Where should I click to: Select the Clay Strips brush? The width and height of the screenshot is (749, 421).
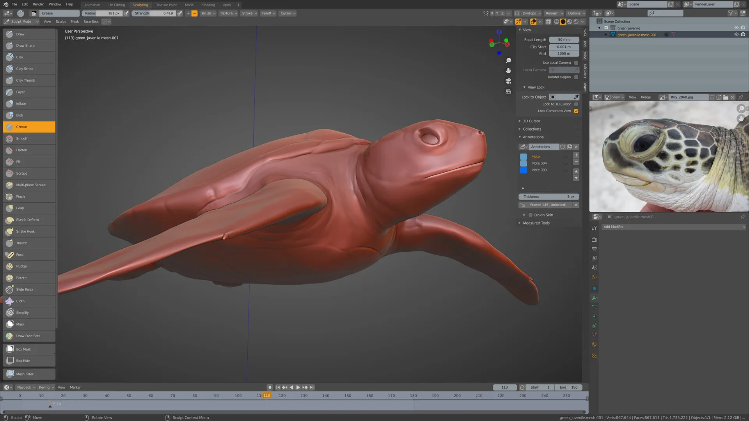click(x=29, y=69)
